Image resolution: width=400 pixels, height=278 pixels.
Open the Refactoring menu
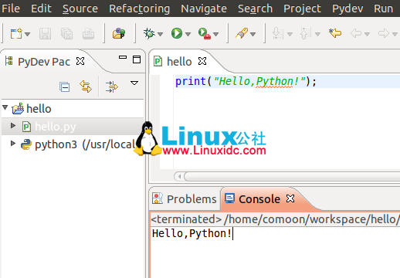[139, 8]
